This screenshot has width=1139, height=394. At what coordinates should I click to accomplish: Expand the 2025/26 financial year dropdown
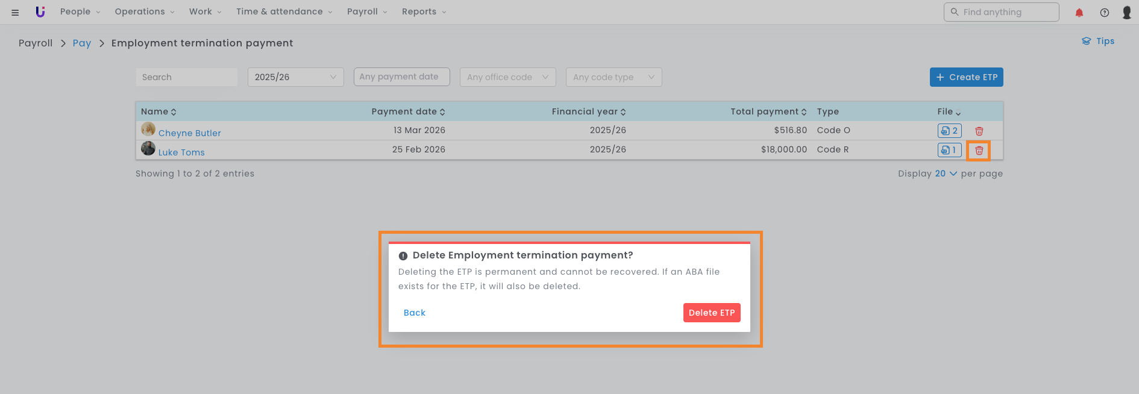click(x=295, y=77)
